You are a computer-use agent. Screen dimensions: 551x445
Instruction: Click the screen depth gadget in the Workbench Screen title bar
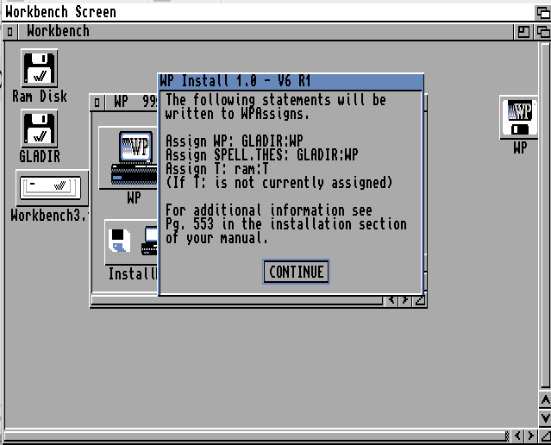click(x=541, y=11)
